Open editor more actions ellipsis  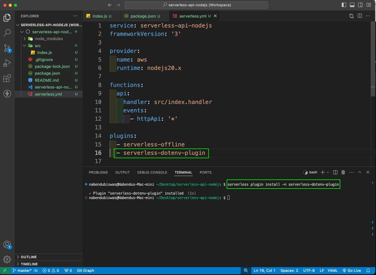coord(368,16)
